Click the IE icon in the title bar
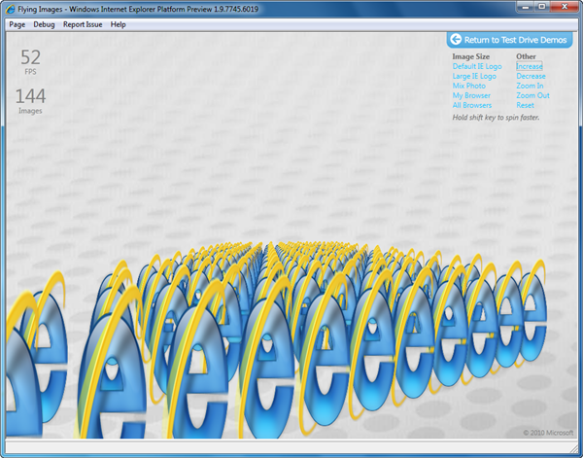The width and height of the screenshot is (583, 458). point(10,9)
